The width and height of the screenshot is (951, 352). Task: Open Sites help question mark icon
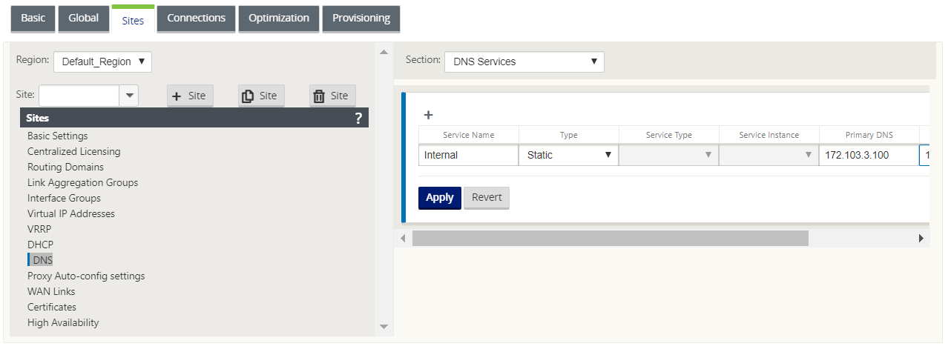[x=358, y=118]
